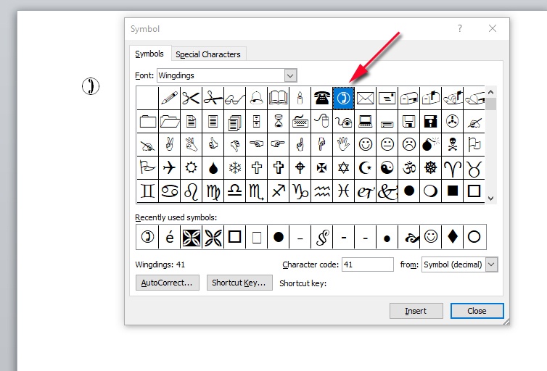Click the symbol grid scroll down arrow
Screen dimensions: 547x371
[491, 199]
